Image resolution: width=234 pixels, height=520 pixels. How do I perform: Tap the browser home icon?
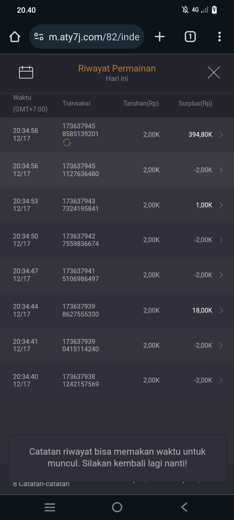15,37
